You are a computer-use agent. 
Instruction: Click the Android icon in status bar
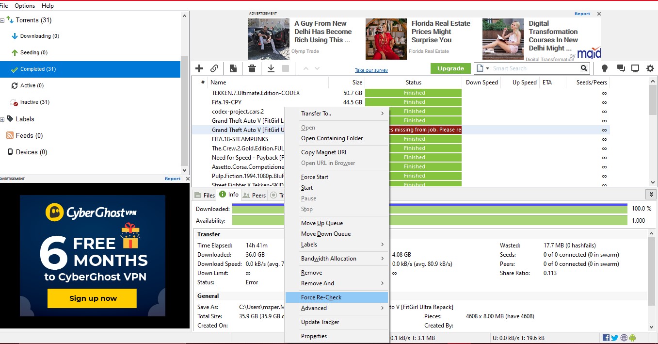632,338
